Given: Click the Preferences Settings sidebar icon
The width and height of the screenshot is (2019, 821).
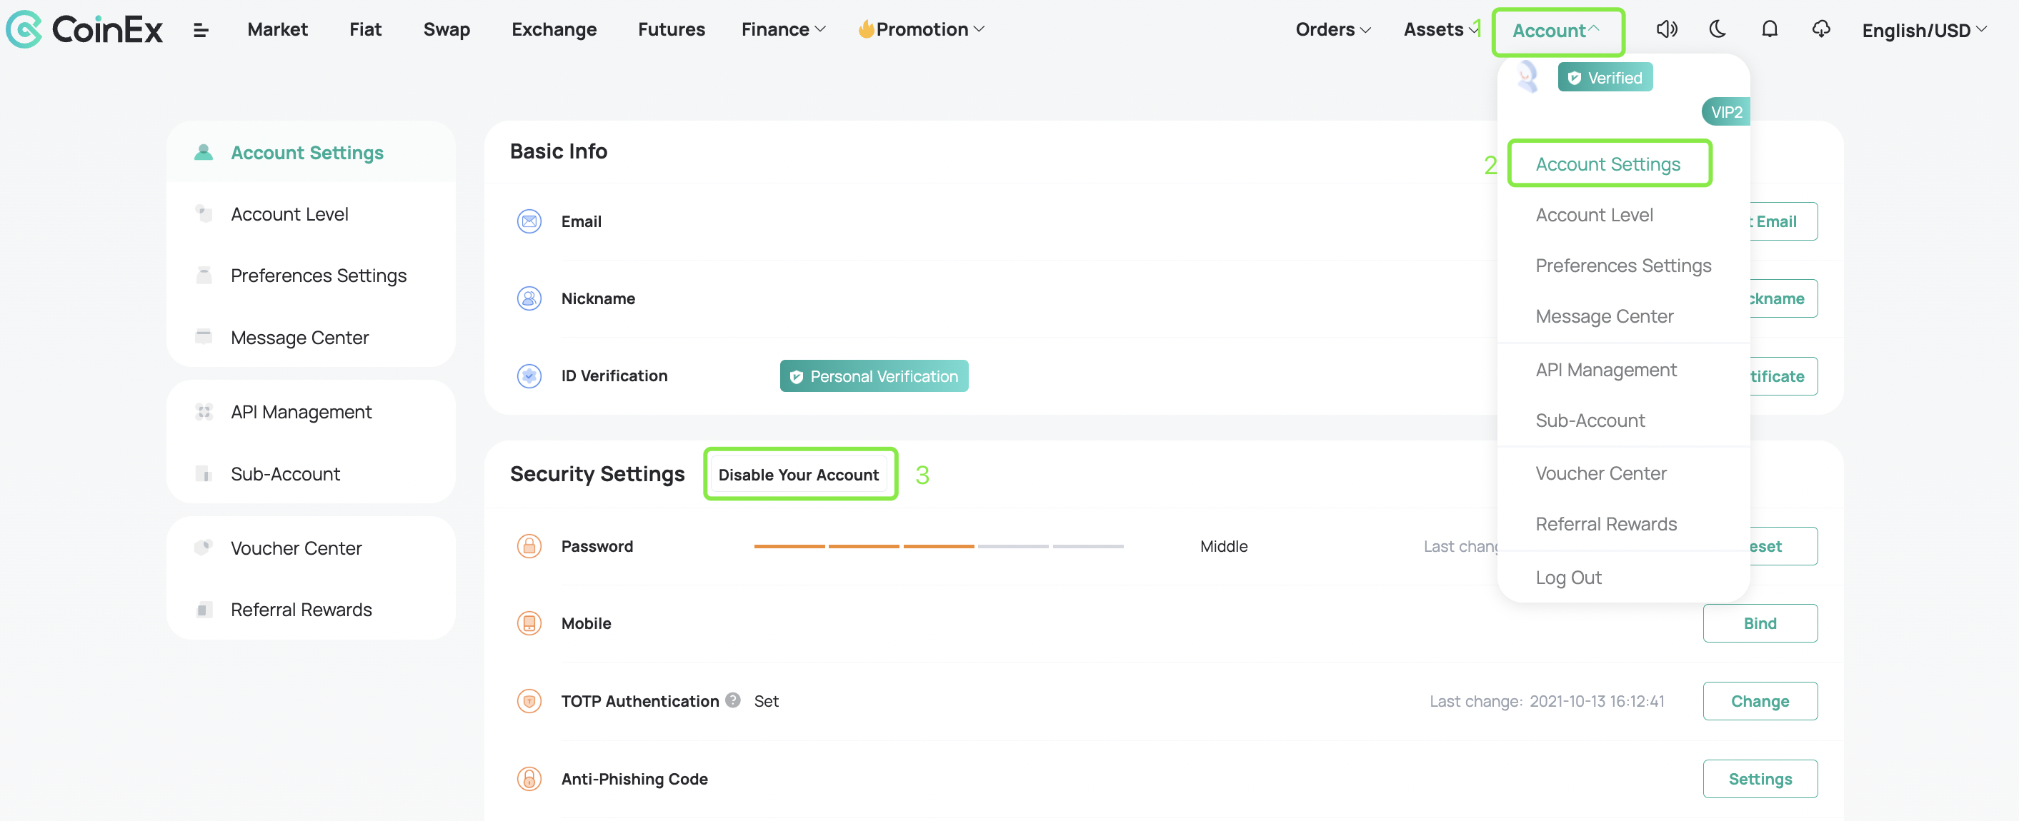Looking at the screenshot, I should click(x=204, y=276).
